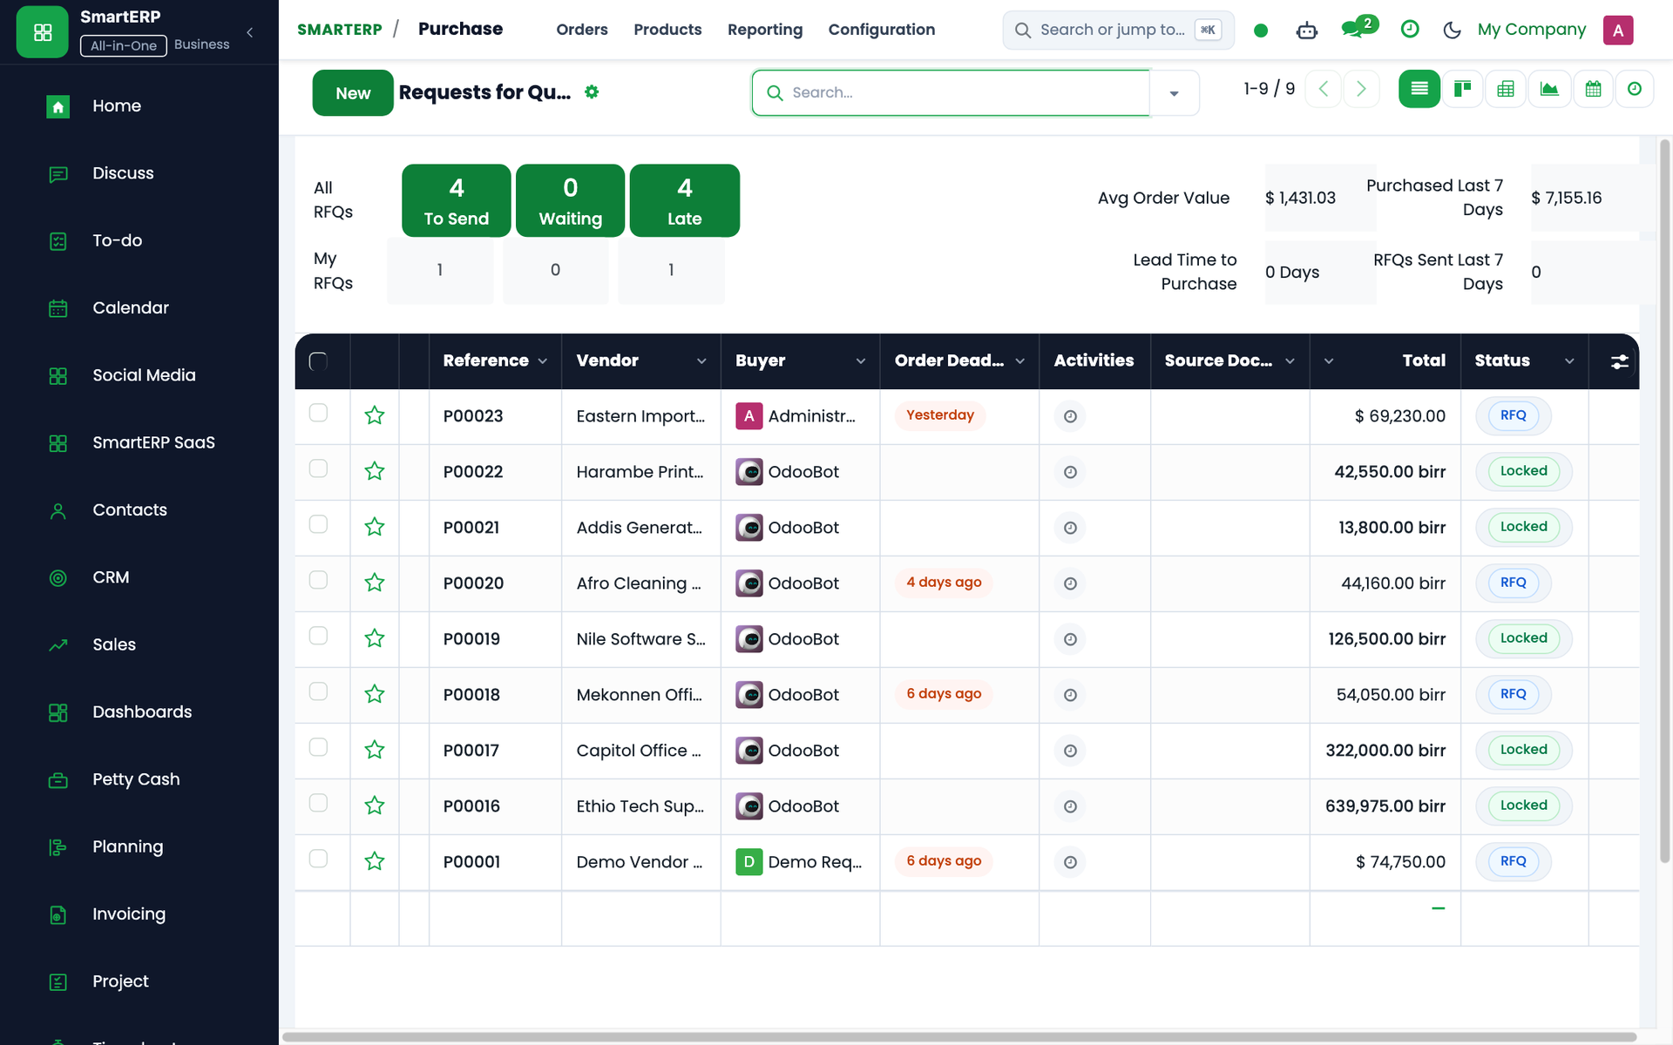Screen dimensions: 1673x1045
Task: Open the user avatar A menu
Action: point(1618,30)
